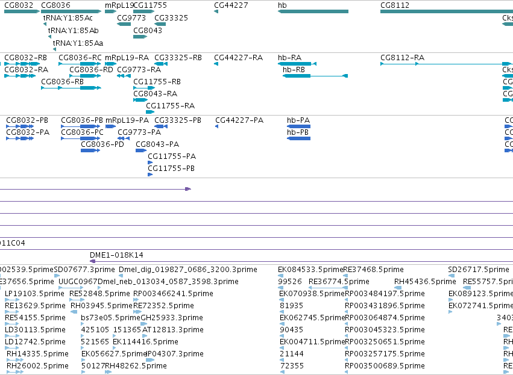Viewport: 513px width, 375px height.
Task: Click the LD30113.5prime EST label
Action: tap(36, 330)
